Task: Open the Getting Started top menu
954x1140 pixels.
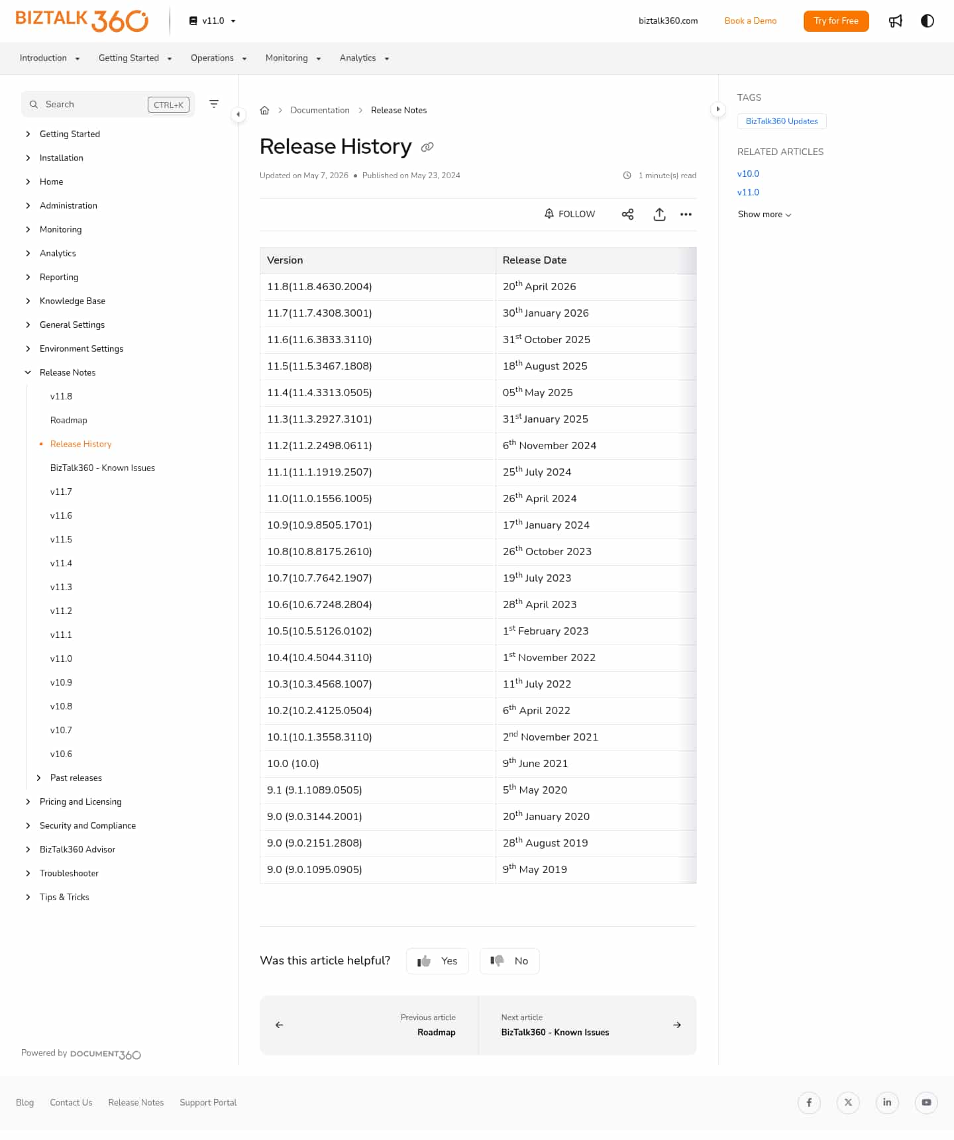Action: [135, 58]
